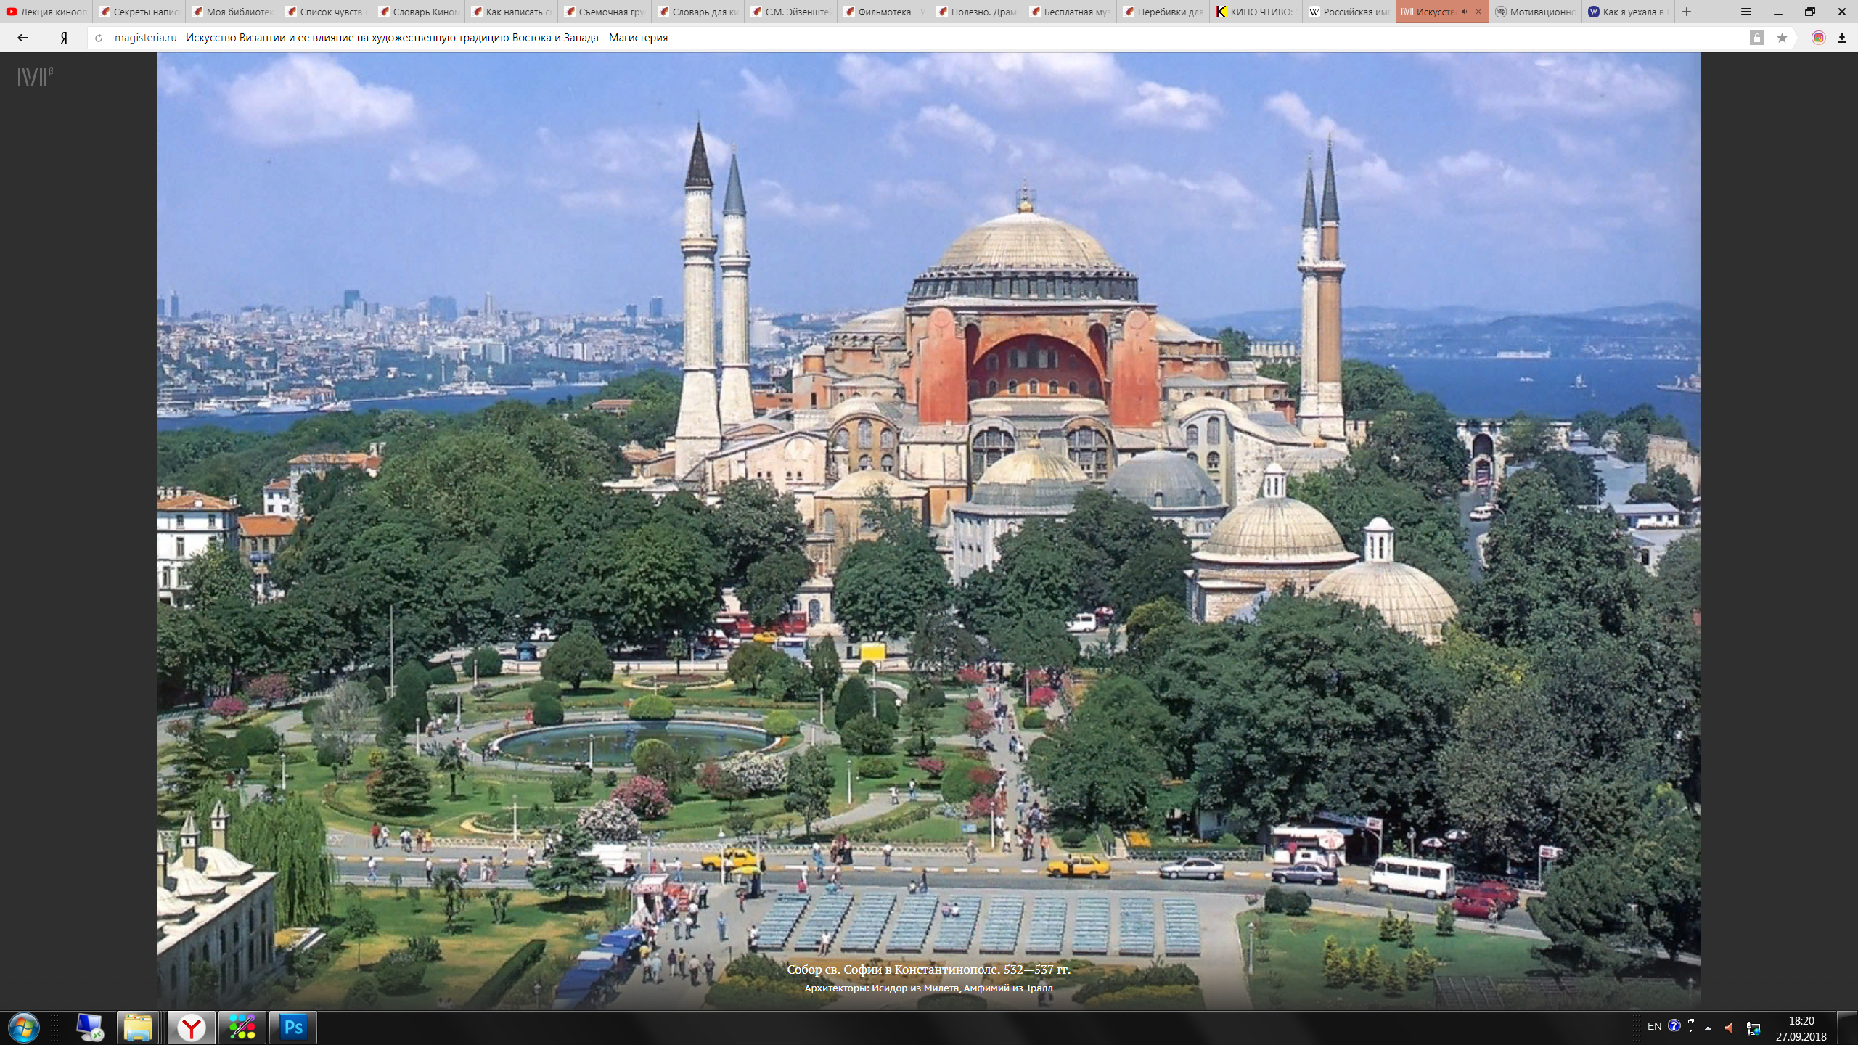
Task: Open the downloads arrow icon
Action: click(x=1841, y=38)
